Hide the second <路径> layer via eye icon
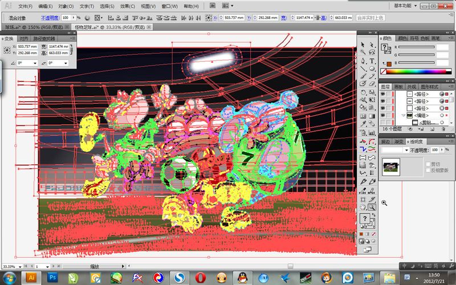This screenshot has height=285, width=456. pyautogui.click(x=382, y=101)
